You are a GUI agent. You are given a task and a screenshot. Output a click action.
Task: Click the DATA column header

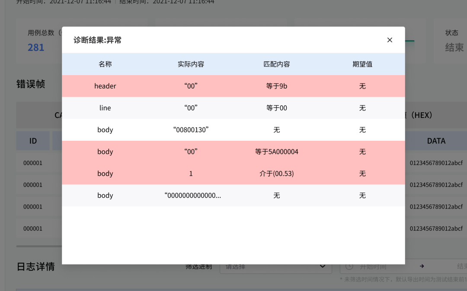pos(436,141)
